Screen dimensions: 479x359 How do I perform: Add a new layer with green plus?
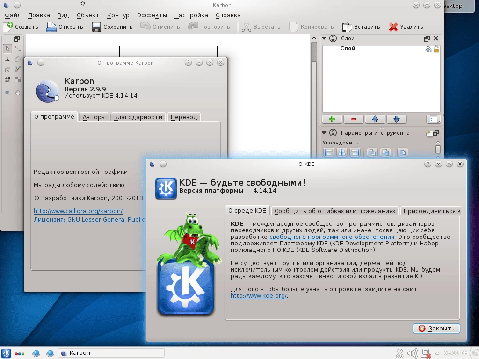[332, 119]
